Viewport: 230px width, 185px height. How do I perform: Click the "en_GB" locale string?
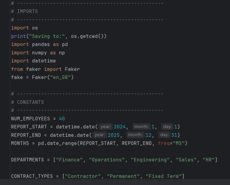coord(63,77)
